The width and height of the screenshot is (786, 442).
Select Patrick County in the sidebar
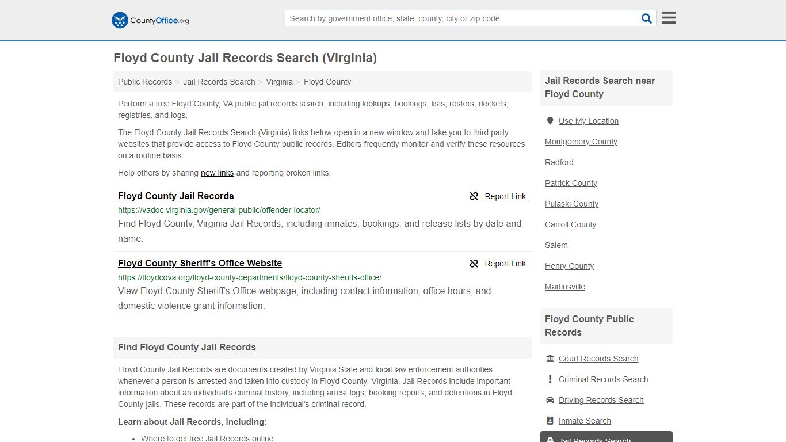(571, 183)
